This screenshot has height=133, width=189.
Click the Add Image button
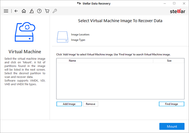coord(69,104)
